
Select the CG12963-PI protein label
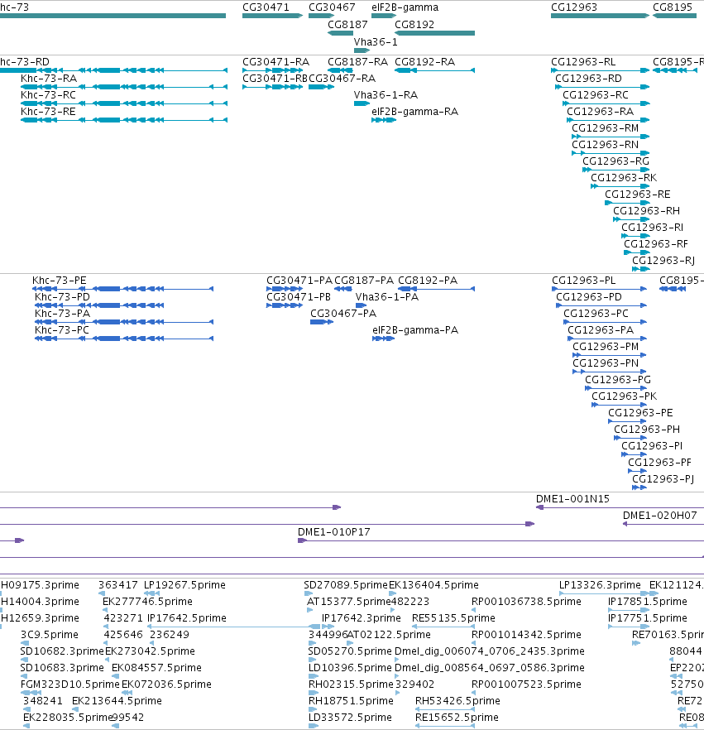click(653, 446)
